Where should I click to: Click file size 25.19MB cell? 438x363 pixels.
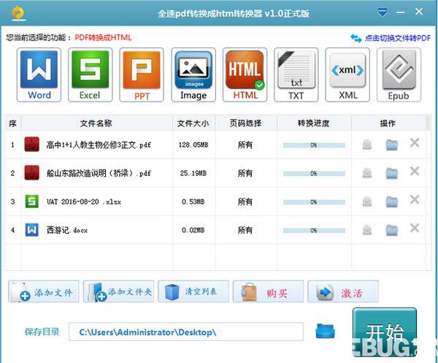193,174
